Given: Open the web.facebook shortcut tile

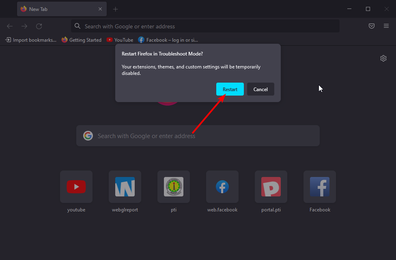Looking at the screenshot, I should pos(222,187).
